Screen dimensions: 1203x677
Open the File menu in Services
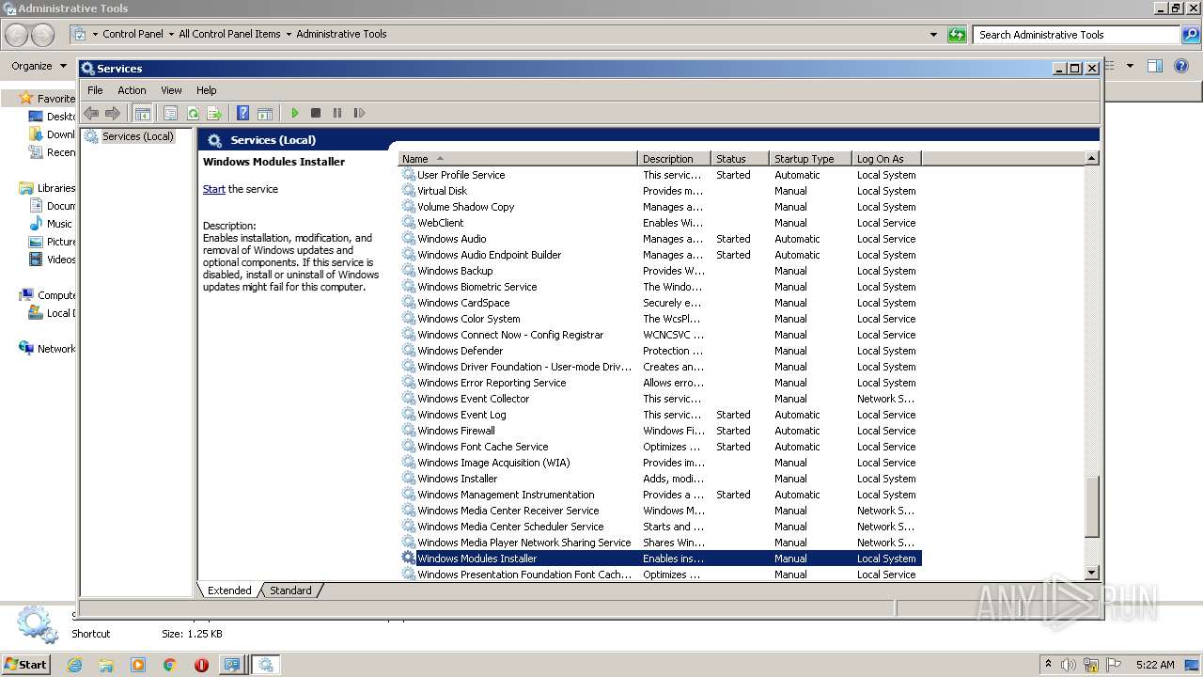pyautogui.click(x=95, y=90)
